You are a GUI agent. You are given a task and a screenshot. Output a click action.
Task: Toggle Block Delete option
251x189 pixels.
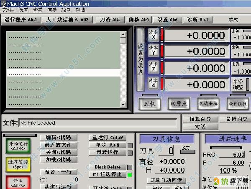click(x=108, y=167)
